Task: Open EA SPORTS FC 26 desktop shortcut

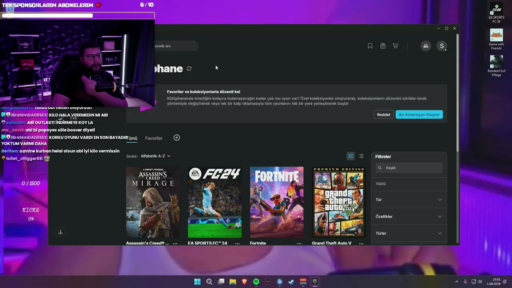Action: pyautogui.click(x=496, y=13)
